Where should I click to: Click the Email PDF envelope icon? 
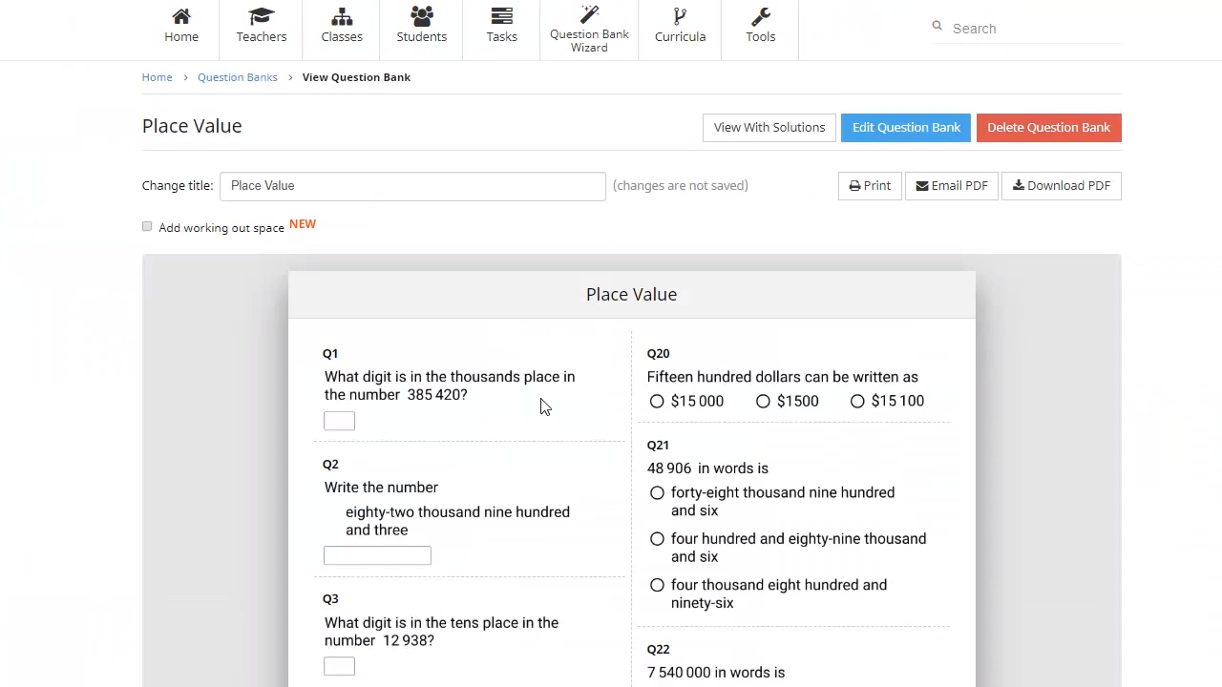tap(922, 185)
